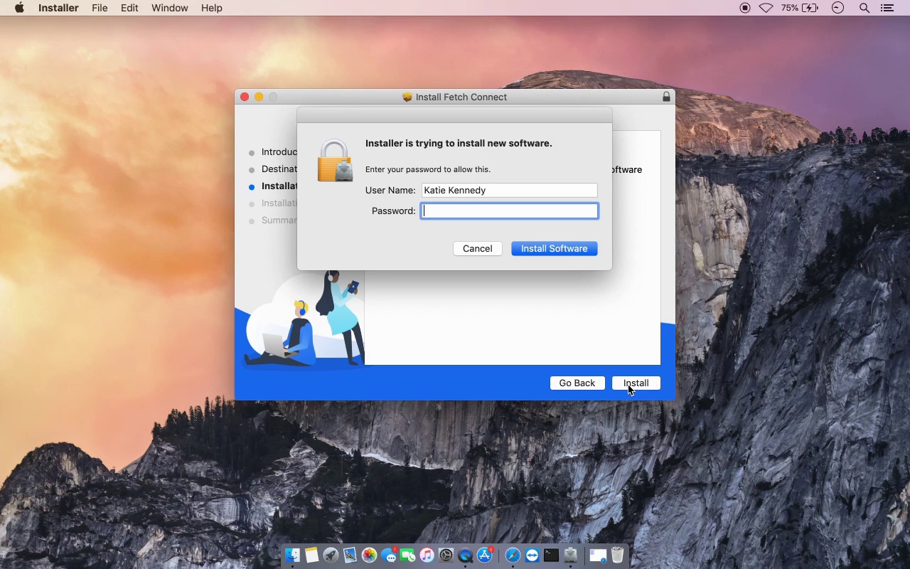
Task: Open QuickTime Player from the dock
Action: [x=466, y=555]
